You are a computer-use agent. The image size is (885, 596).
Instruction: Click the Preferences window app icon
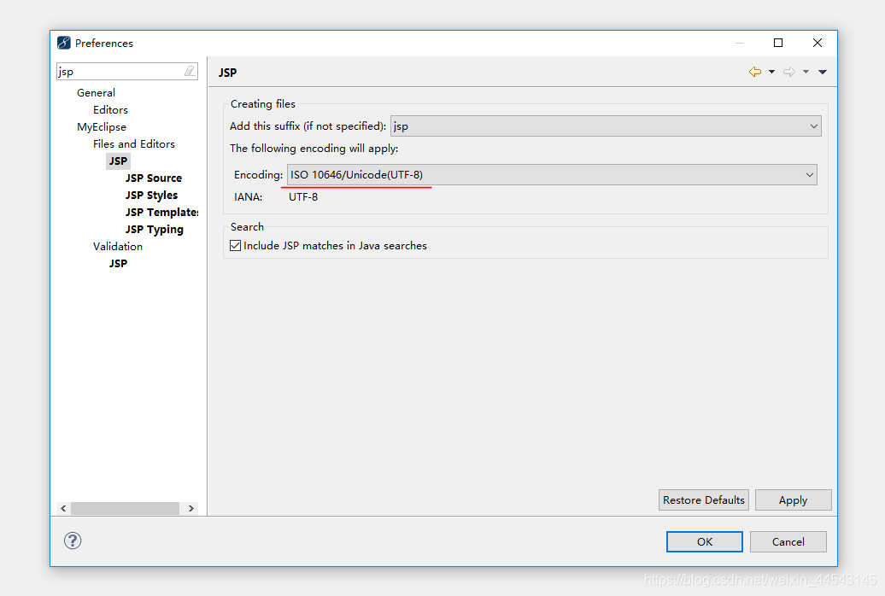(64, 43)
